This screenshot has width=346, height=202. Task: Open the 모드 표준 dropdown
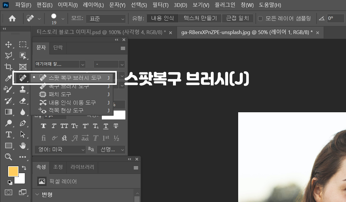106,18
